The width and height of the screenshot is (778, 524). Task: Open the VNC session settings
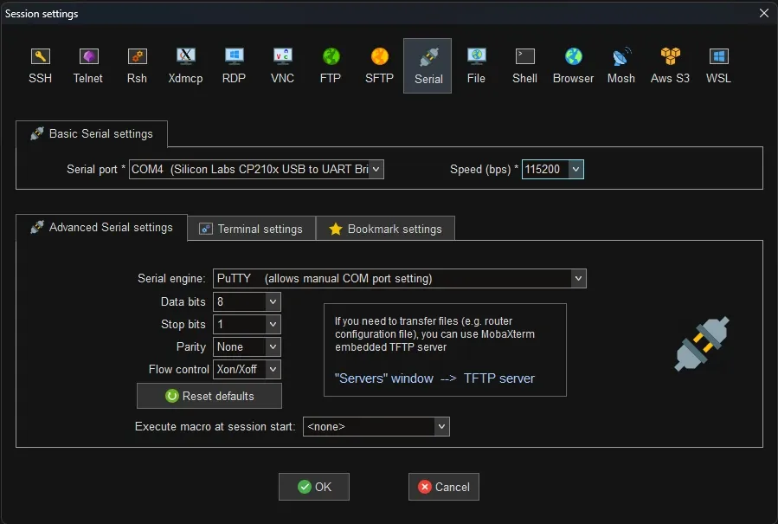(281, 65)
